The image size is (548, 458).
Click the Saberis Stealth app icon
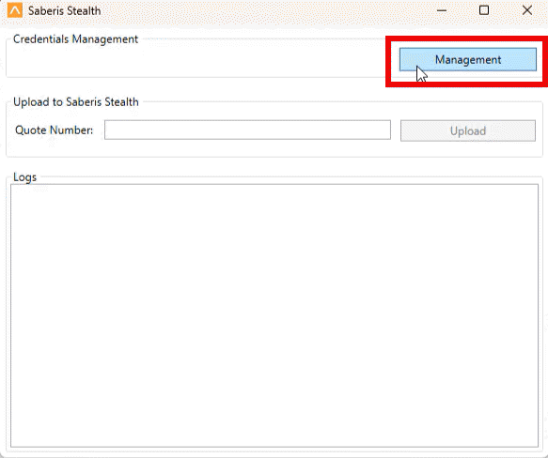coord(15,10)
